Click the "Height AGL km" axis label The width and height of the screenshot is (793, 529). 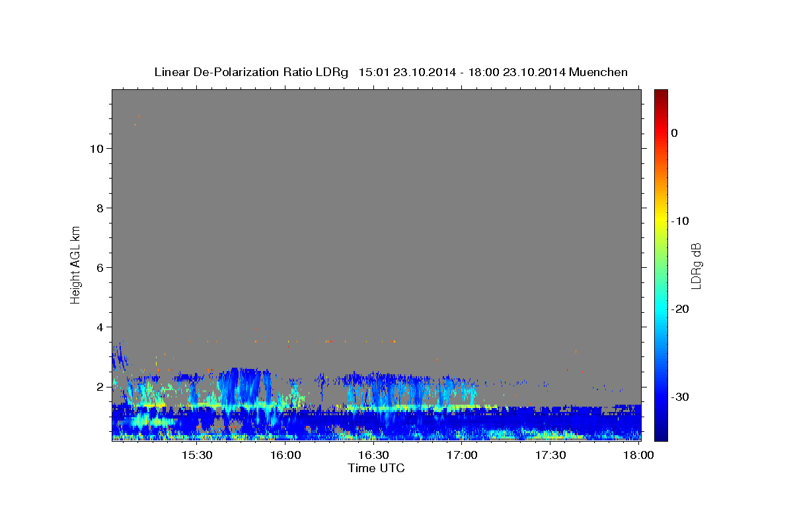tap(76, 264)
